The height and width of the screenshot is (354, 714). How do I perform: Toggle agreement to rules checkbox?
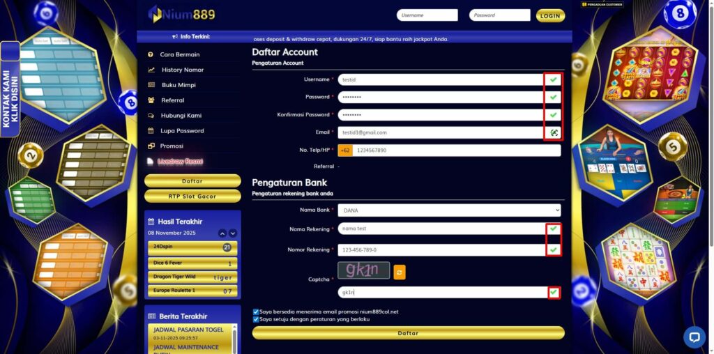pos(256,319)
